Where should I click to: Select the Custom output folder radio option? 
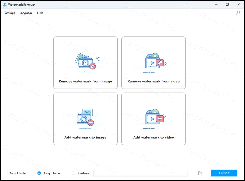click(73, 173)
